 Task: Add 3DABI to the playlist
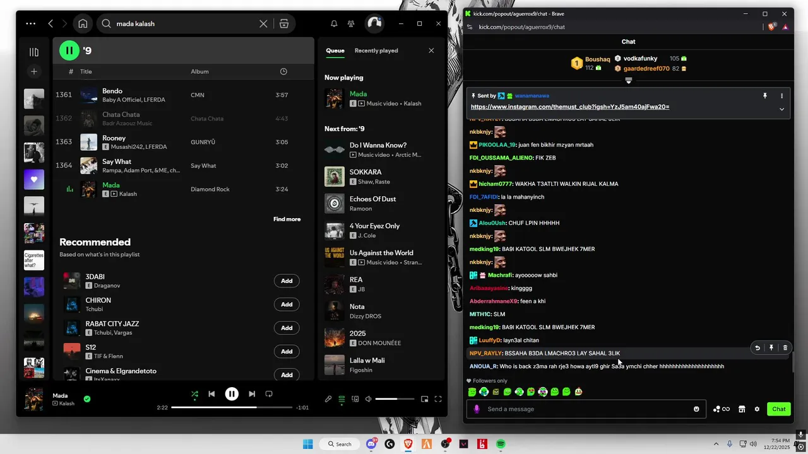pyautogui.click(x=287, y=281)
